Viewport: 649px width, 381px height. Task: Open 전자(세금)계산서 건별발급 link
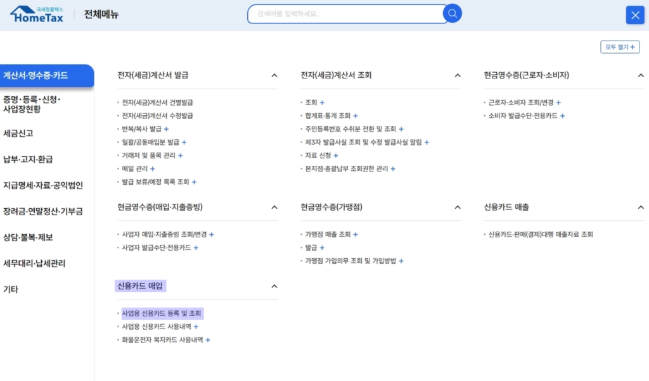pos(157,103)
